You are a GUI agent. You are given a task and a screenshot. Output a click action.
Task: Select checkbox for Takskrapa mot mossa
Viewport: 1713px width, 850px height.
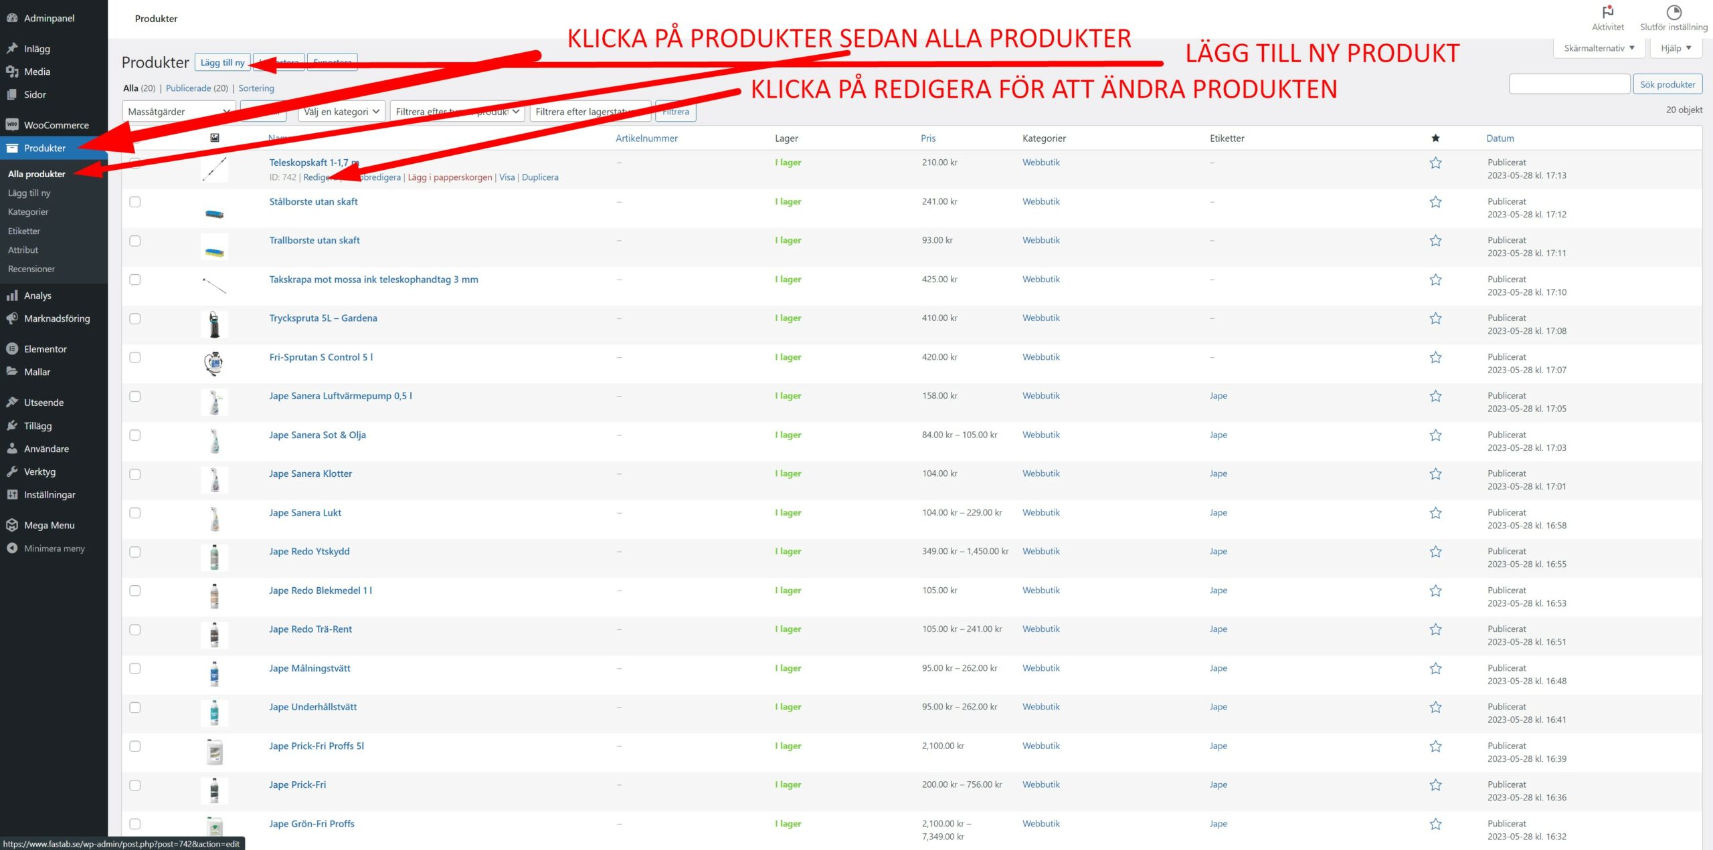pos(135,280)
